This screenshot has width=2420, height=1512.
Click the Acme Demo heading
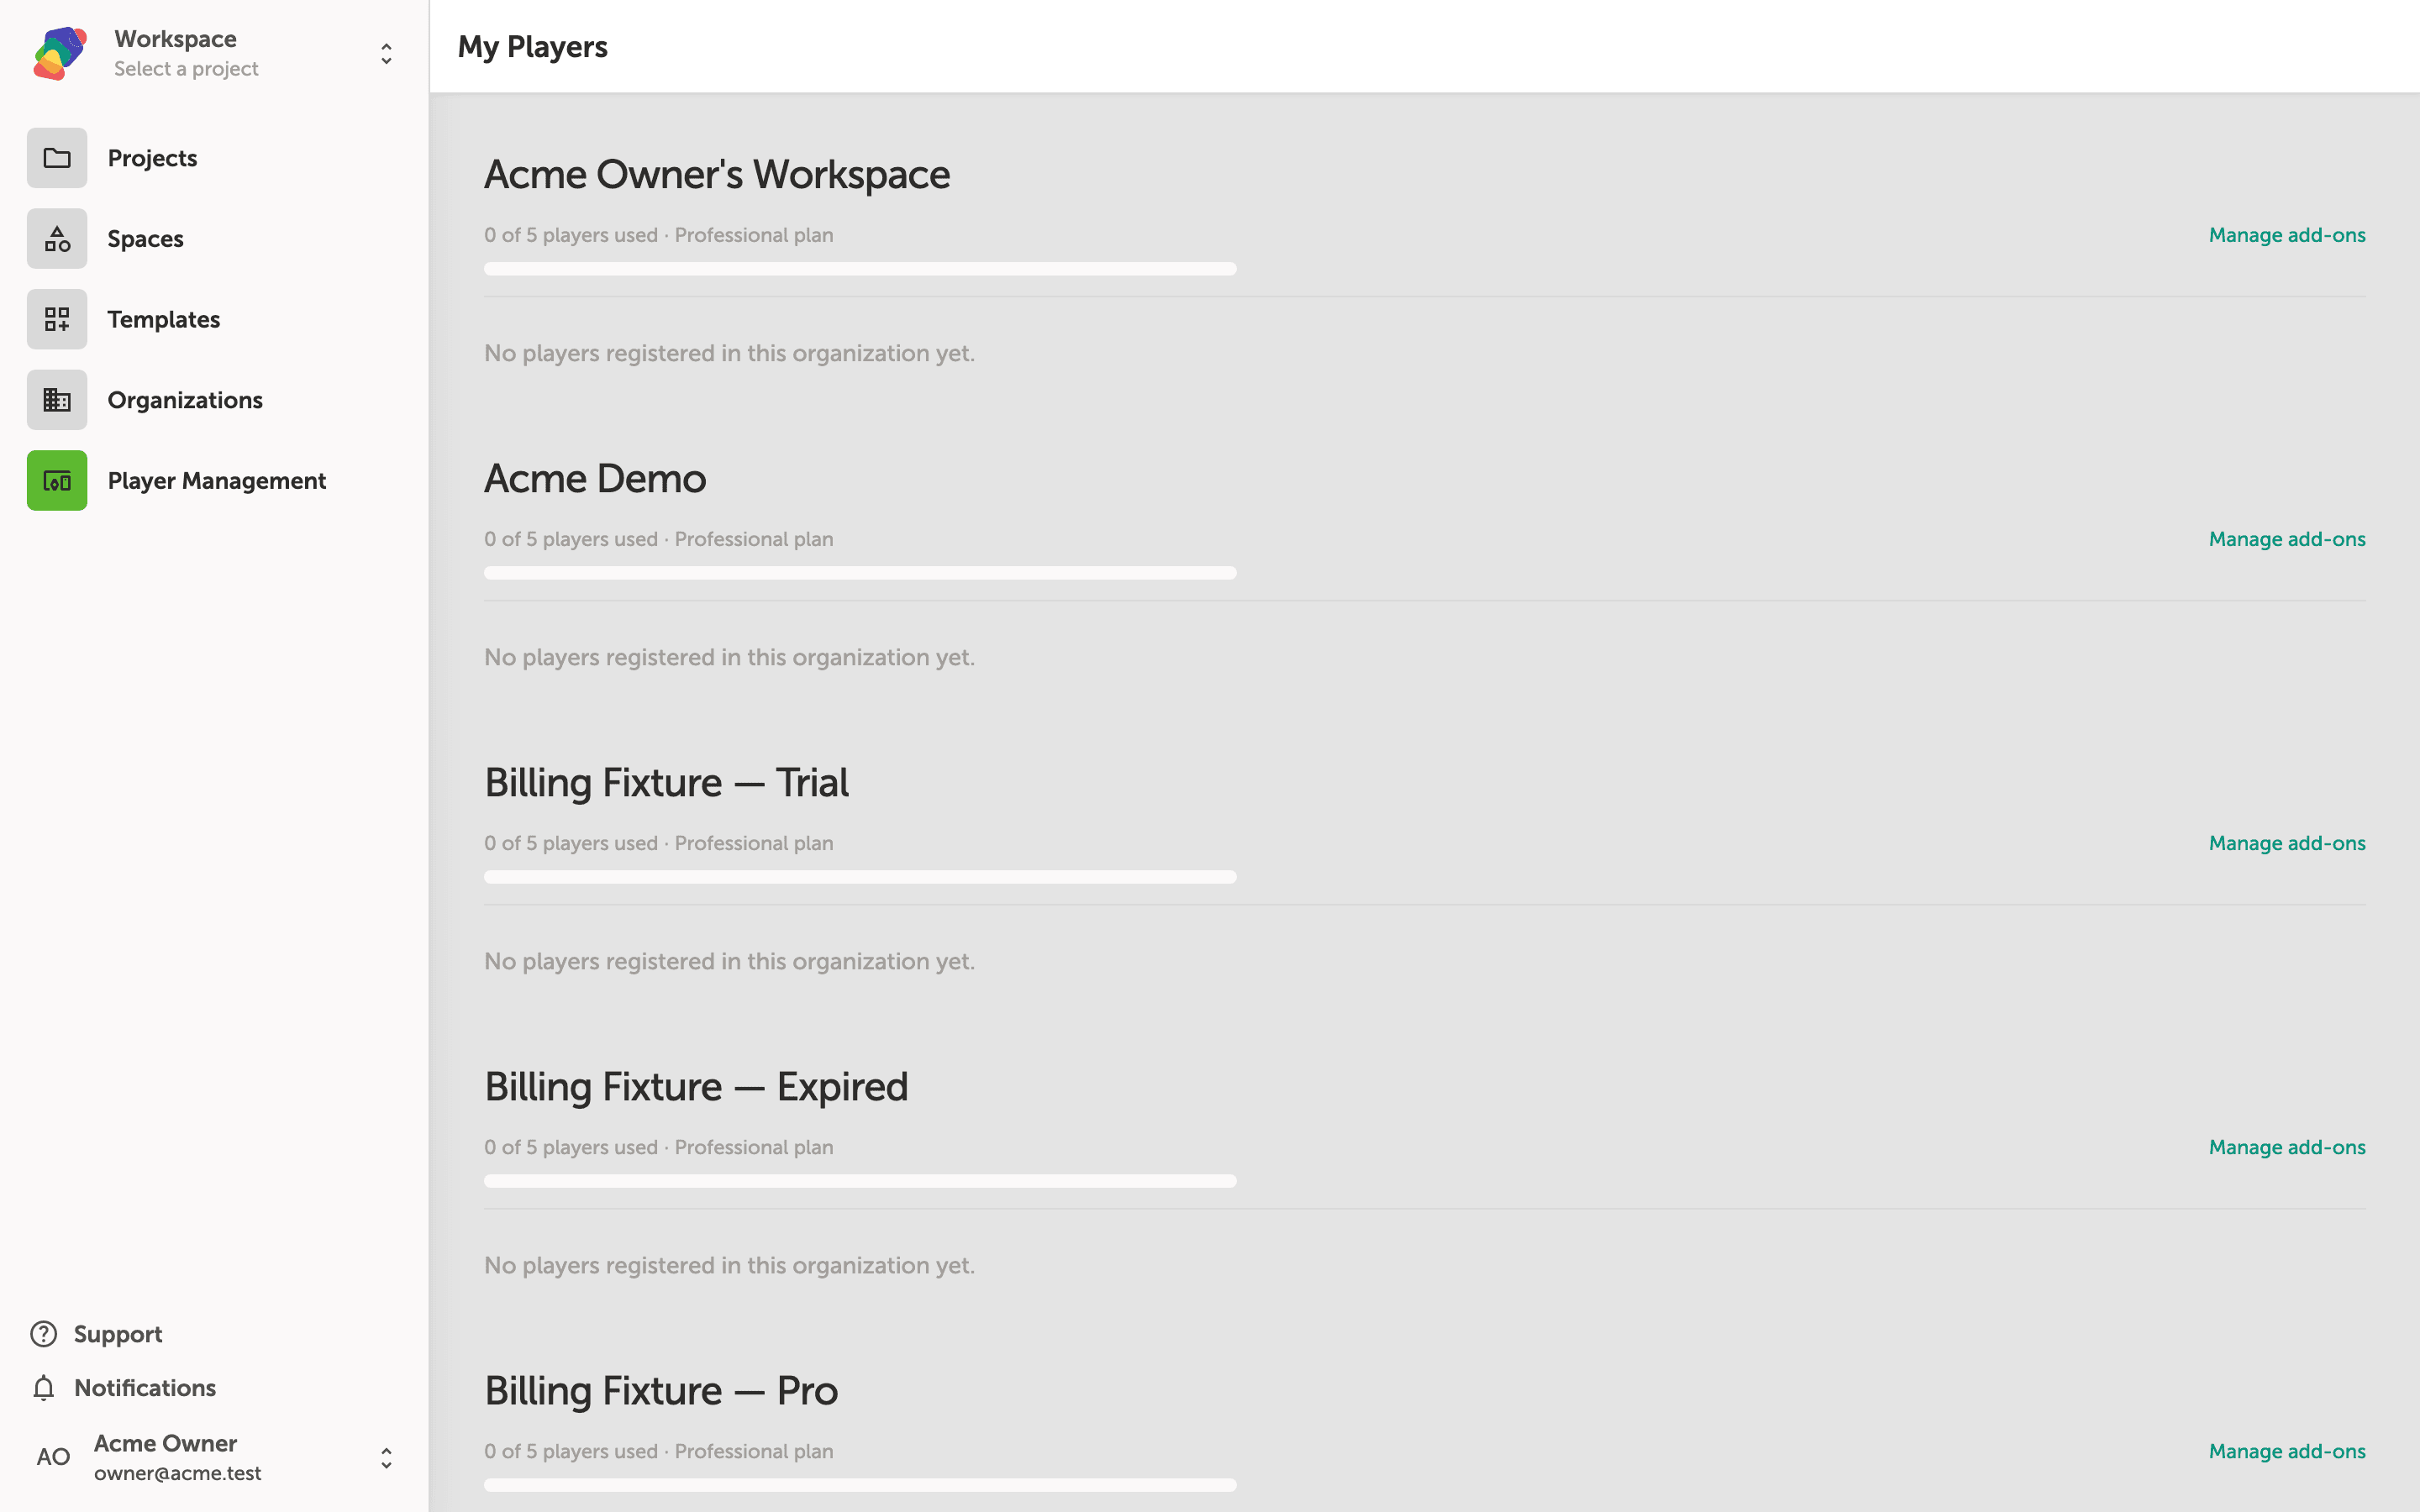click(x=595, y=479)
